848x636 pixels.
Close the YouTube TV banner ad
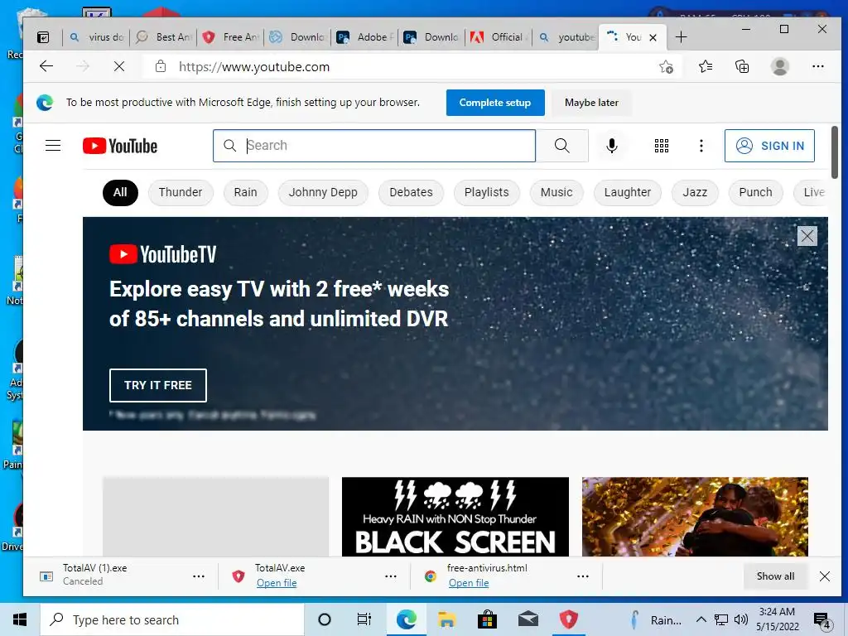click(x=807, y=236)
